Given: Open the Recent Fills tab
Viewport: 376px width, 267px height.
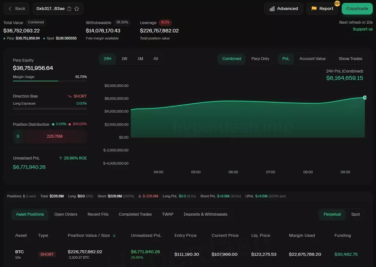Looking at the screenshot, I should coord(98,214).
